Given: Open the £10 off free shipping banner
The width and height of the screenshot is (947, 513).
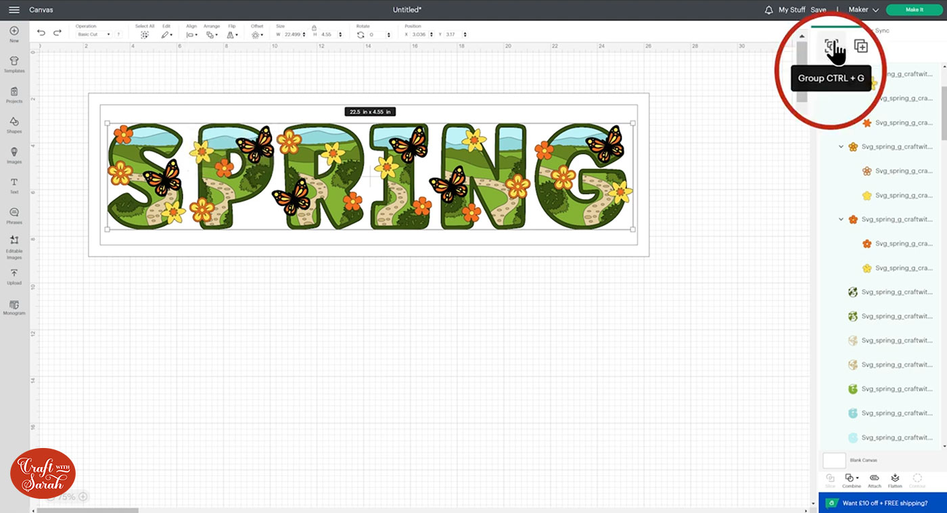Looking at the screenshot, I should (883, 503).
